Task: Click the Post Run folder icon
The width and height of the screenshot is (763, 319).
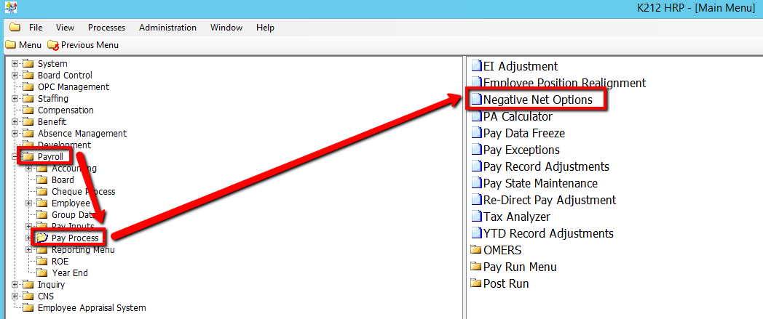Action: pos(476,283)
